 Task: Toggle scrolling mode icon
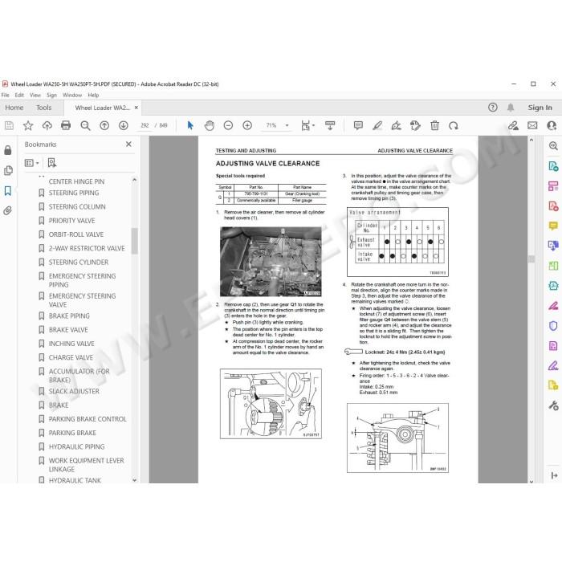coord(330,125)
